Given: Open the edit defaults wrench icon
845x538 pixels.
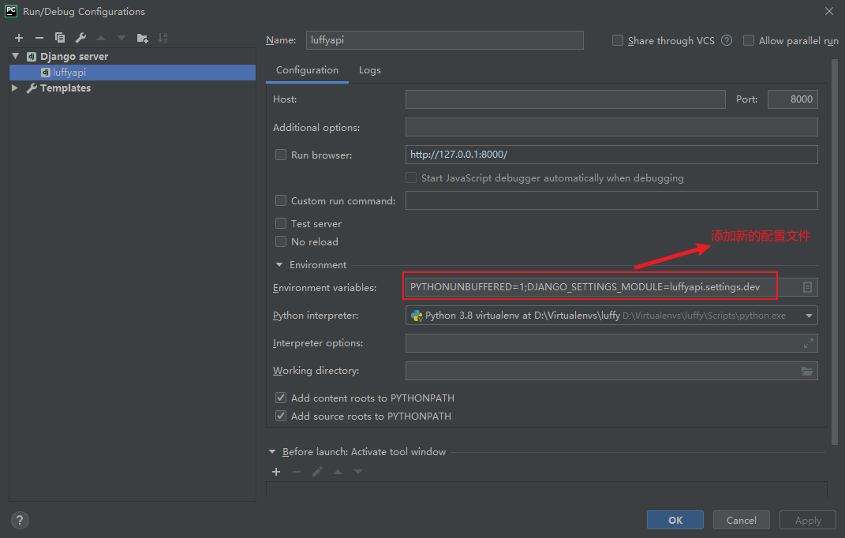Looking at the screenshot, I should coord(80,38).
